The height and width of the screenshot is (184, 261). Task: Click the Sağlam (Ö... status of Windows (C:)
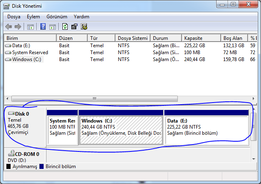(x=166, y=59)
